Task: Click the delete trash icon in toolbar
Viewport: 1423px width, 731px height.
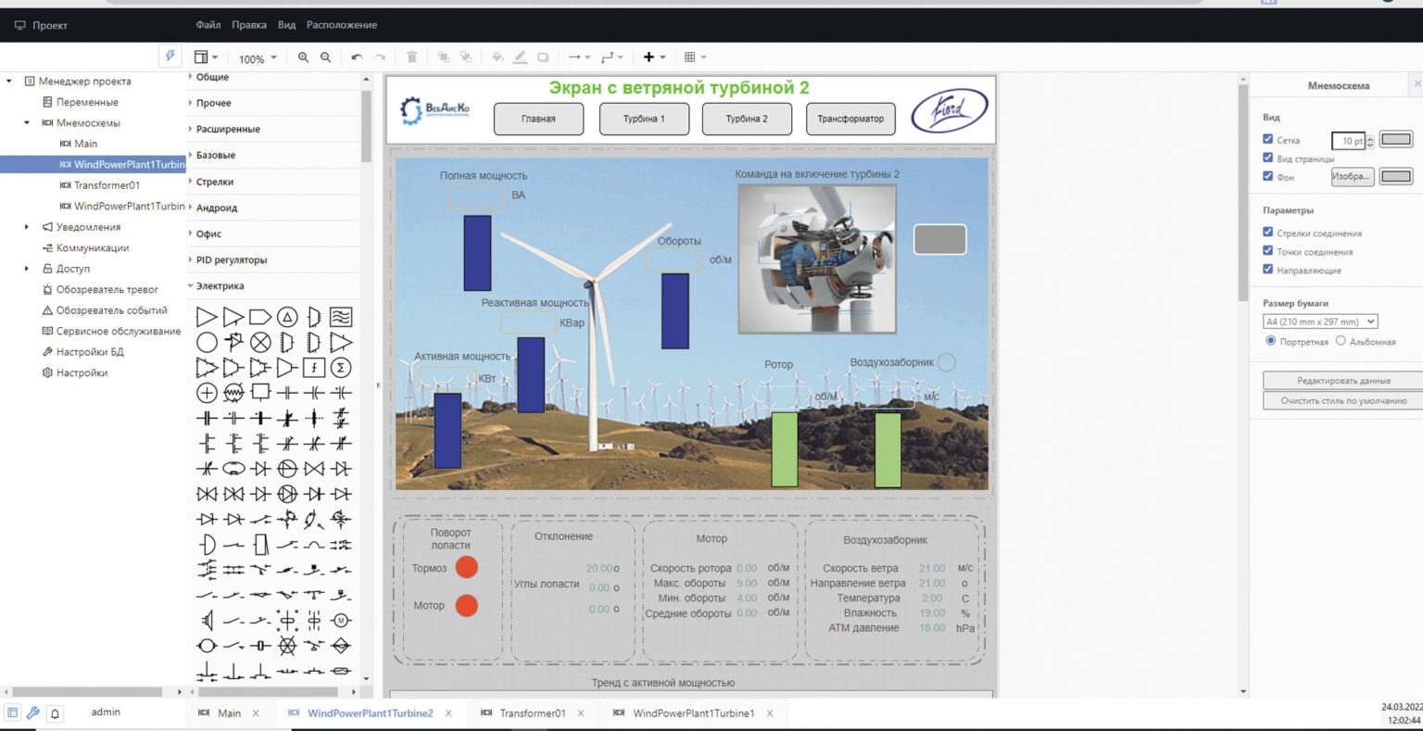Action: [412, 57]
